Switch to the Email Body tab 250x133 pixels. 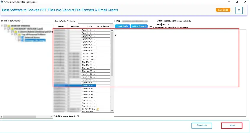pyautogui.click(x=122, y=26)
